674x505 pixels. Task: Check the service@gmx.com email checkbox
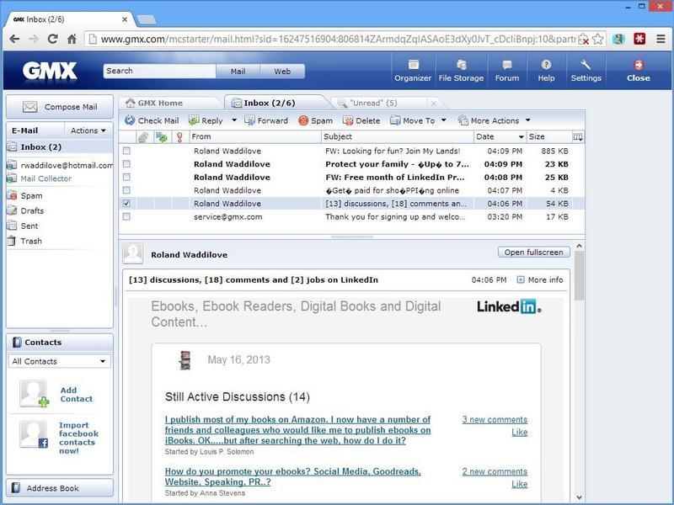pyautogui.click(x=126, y=216)
